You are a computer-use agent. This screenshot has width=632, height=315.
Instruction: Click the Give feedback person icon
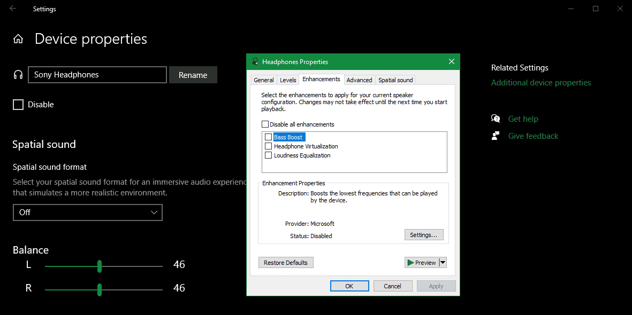click(x=495, y=135)
